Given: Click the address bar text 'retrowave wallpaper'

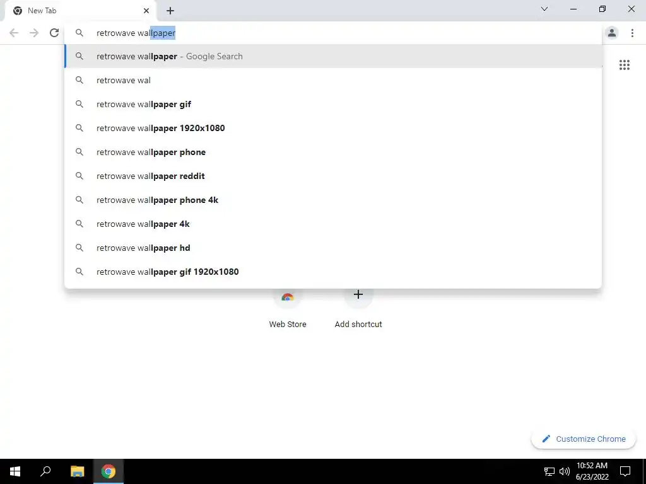Looking at the screenshot, I should tap(136, 33).
